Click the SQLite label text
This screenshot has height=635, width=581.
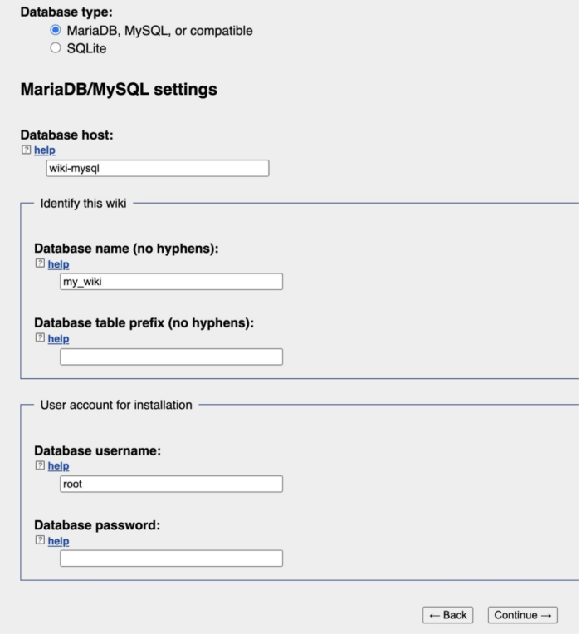(x=86, y=48)
